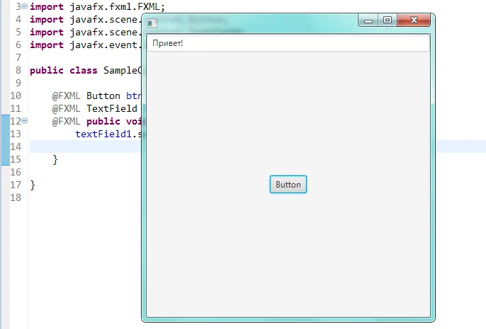Click the public class SampleC declaration
Image resolution: width=486 pixels, height=329 pixels.
(x=85, y=70)
